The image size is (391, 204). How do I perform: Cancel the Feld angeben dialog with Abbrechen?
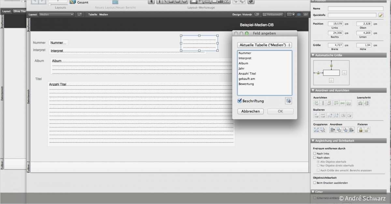(x=250, y=111)
